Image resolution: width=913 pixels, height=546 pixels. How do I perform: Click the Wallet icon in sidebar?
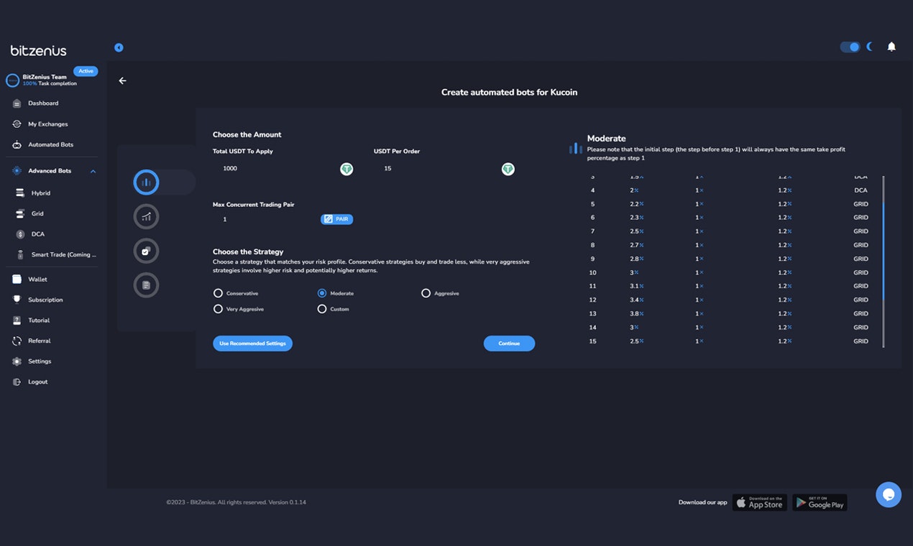coord(17,279)
